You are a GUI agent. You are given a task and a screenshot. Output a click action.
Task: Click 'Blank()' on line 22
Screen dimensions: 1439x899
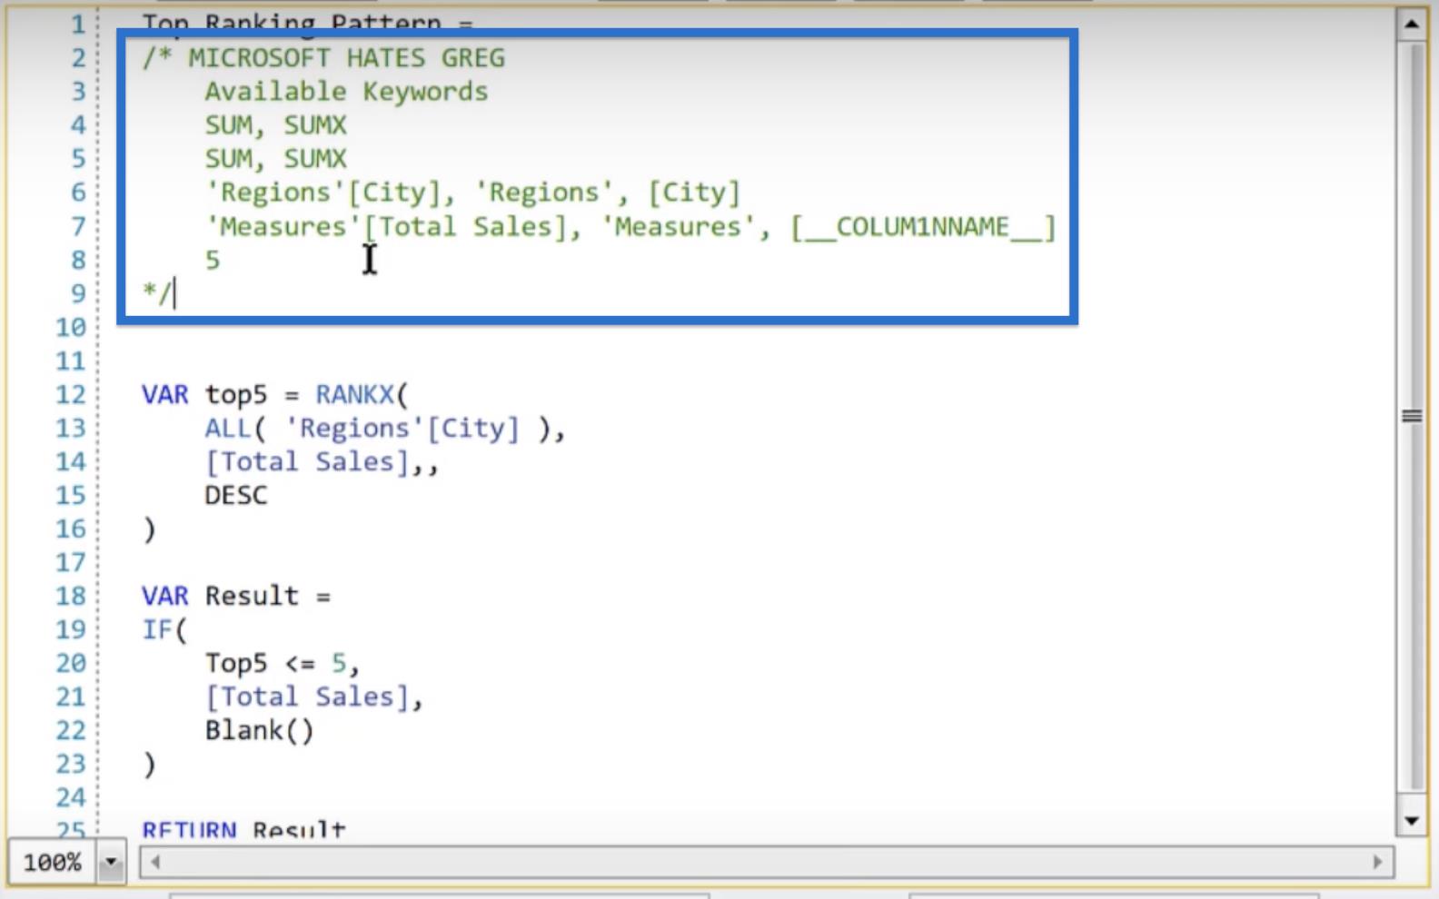point(260,731)
